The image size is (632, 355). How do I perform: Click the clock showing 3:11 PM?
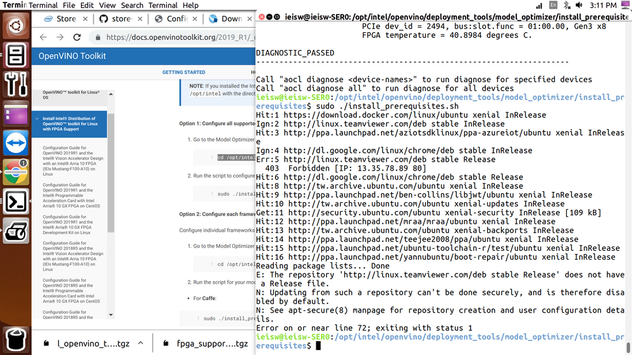pyautogui.click(x=603, y=5)
